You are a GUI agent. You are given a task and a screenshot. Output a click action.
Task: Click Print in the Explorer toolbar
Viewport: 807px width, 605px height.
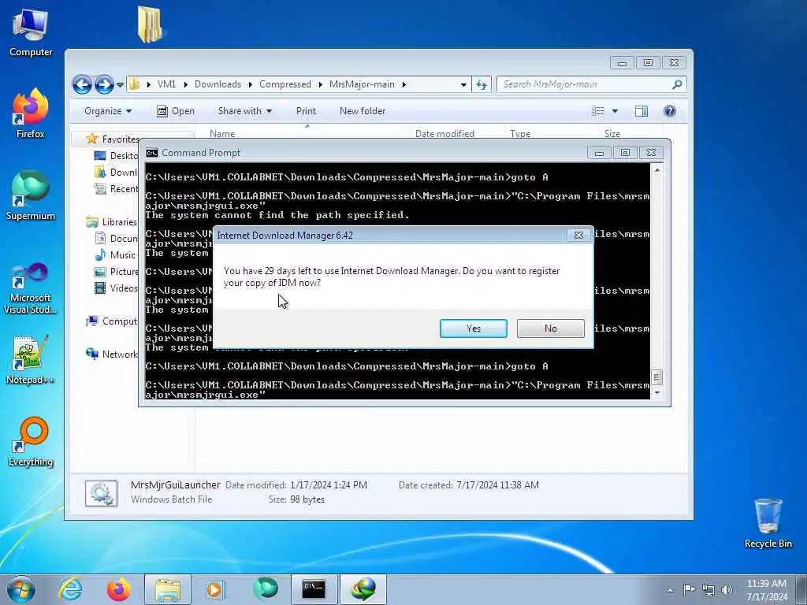tap(306, 111)
